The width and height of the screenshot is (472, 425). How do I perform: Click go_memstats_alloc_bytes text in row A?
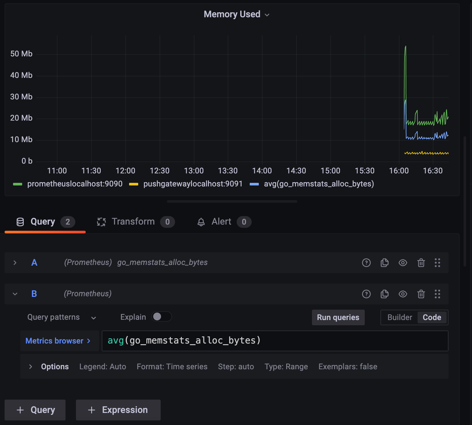[x=162, y=263]
